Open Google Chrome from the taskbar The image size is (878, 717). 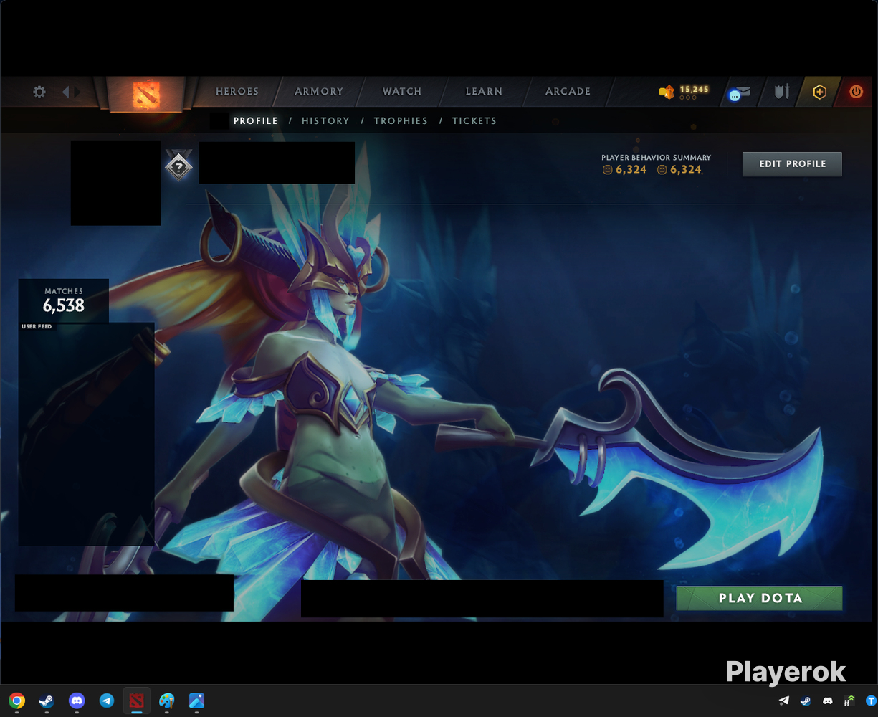coord(17,701)
